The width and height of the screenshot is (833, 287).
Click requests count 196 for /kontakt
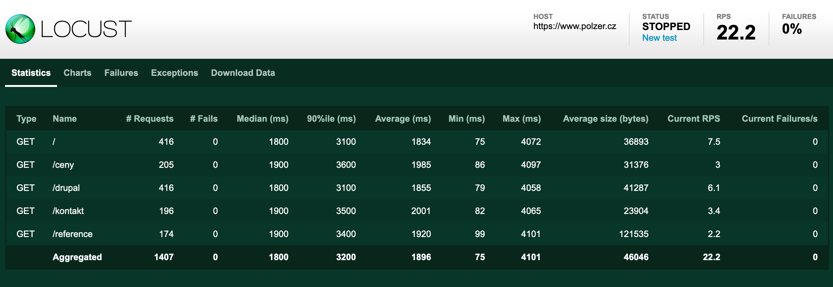(166, 211)
